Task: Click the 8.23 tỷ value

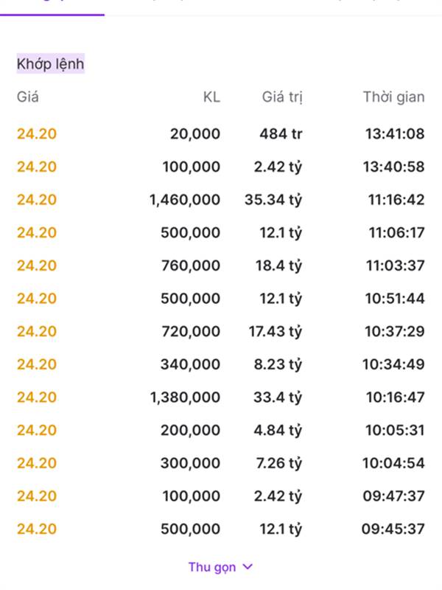Action: [278, 364]
